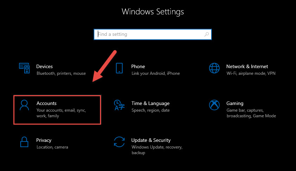Select the Time & Language heading
Screen dimensions: 296x171
coord(150,103)
